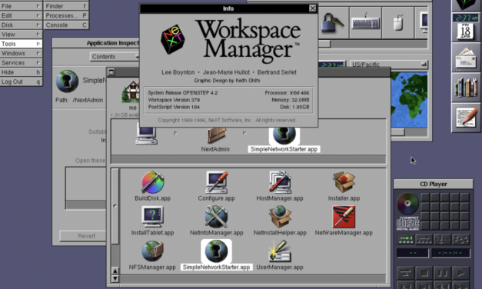
Task: Select SimpleNetworkStarter.app in the browser path shelf
Action: (284, 135)
